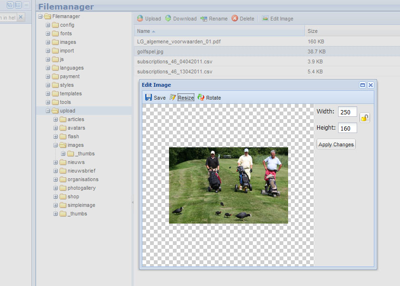Image resolution: width=400 pixels, height=286 pixels.
Task: Clear the search field with the X
Action: pyautogui.click(x=20, y=17)
